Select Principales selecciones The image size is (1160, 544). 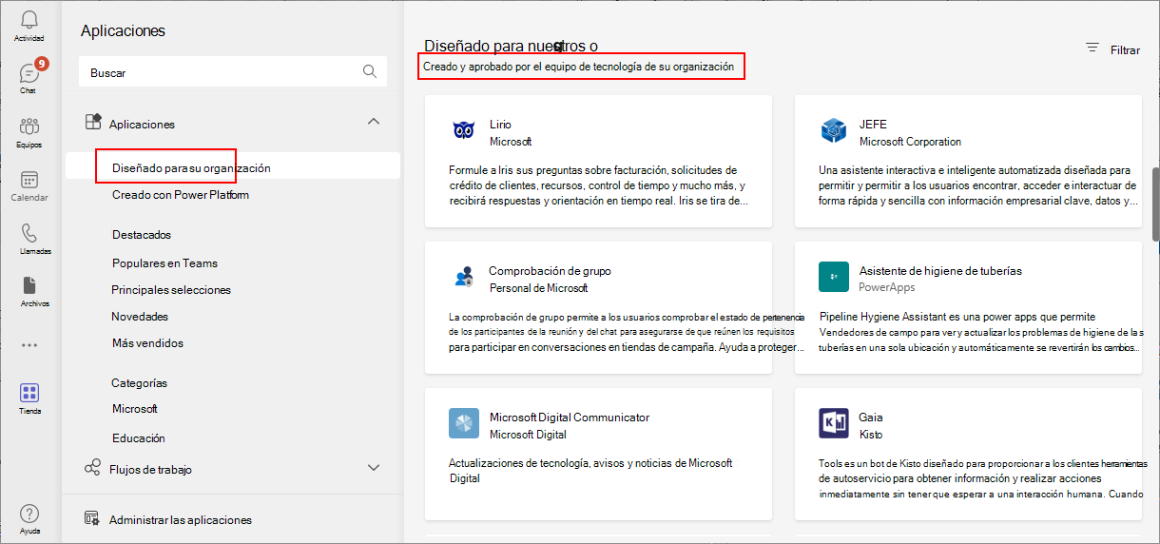(171, 290)
